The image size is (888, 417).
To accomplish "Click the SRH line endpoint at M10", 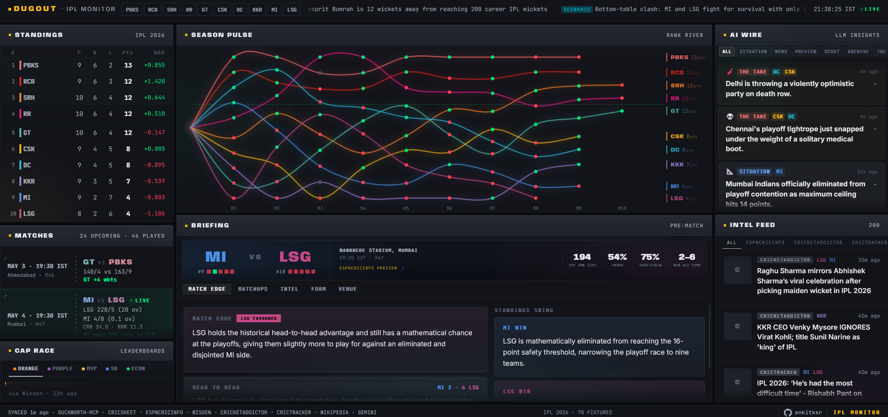I will (x=622, y=85).
